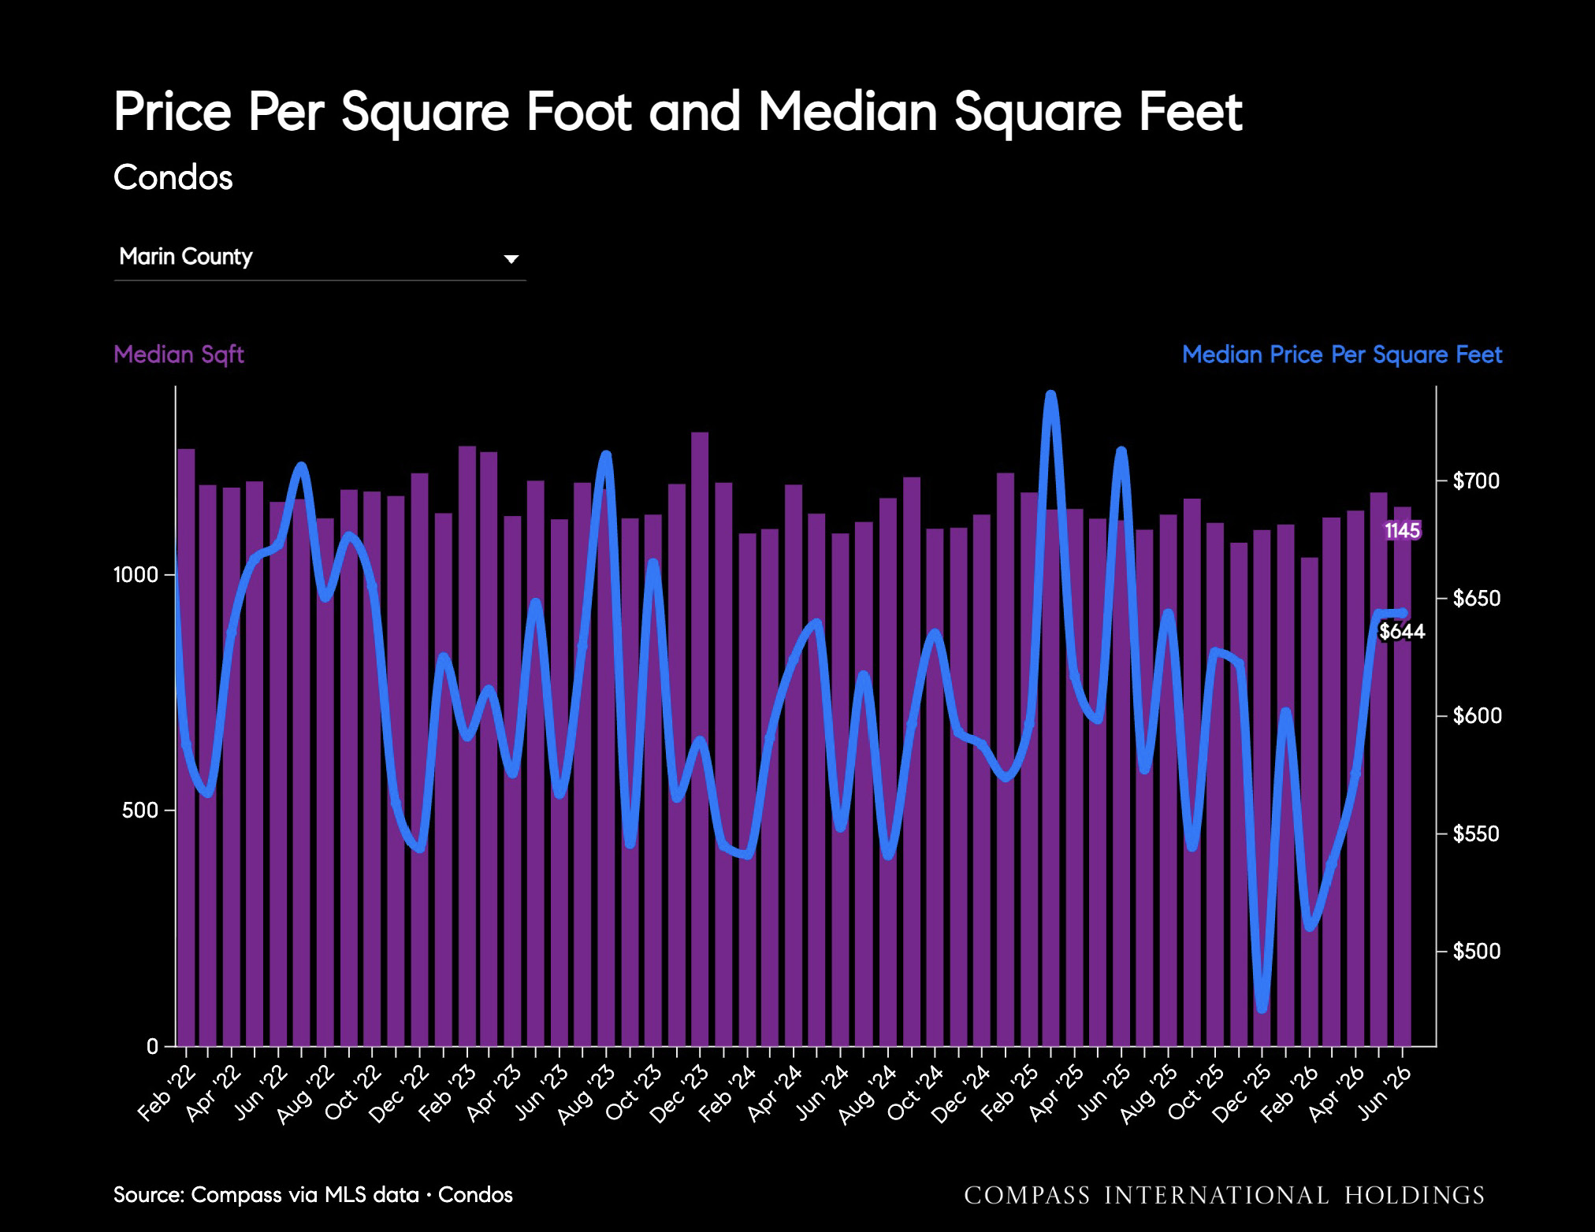Click the Apr '24 x-axis label

[775, 1093]
